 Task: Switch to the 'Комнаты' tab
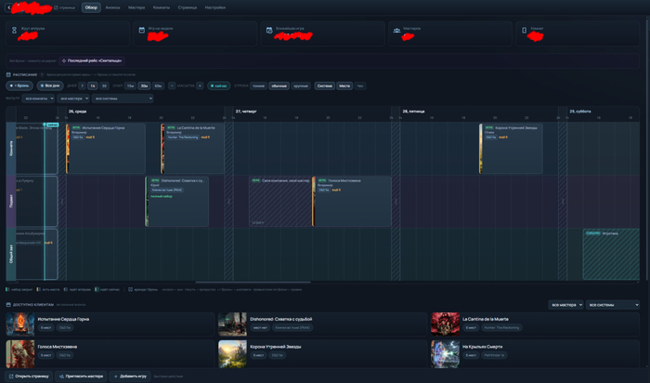point(162,7)
